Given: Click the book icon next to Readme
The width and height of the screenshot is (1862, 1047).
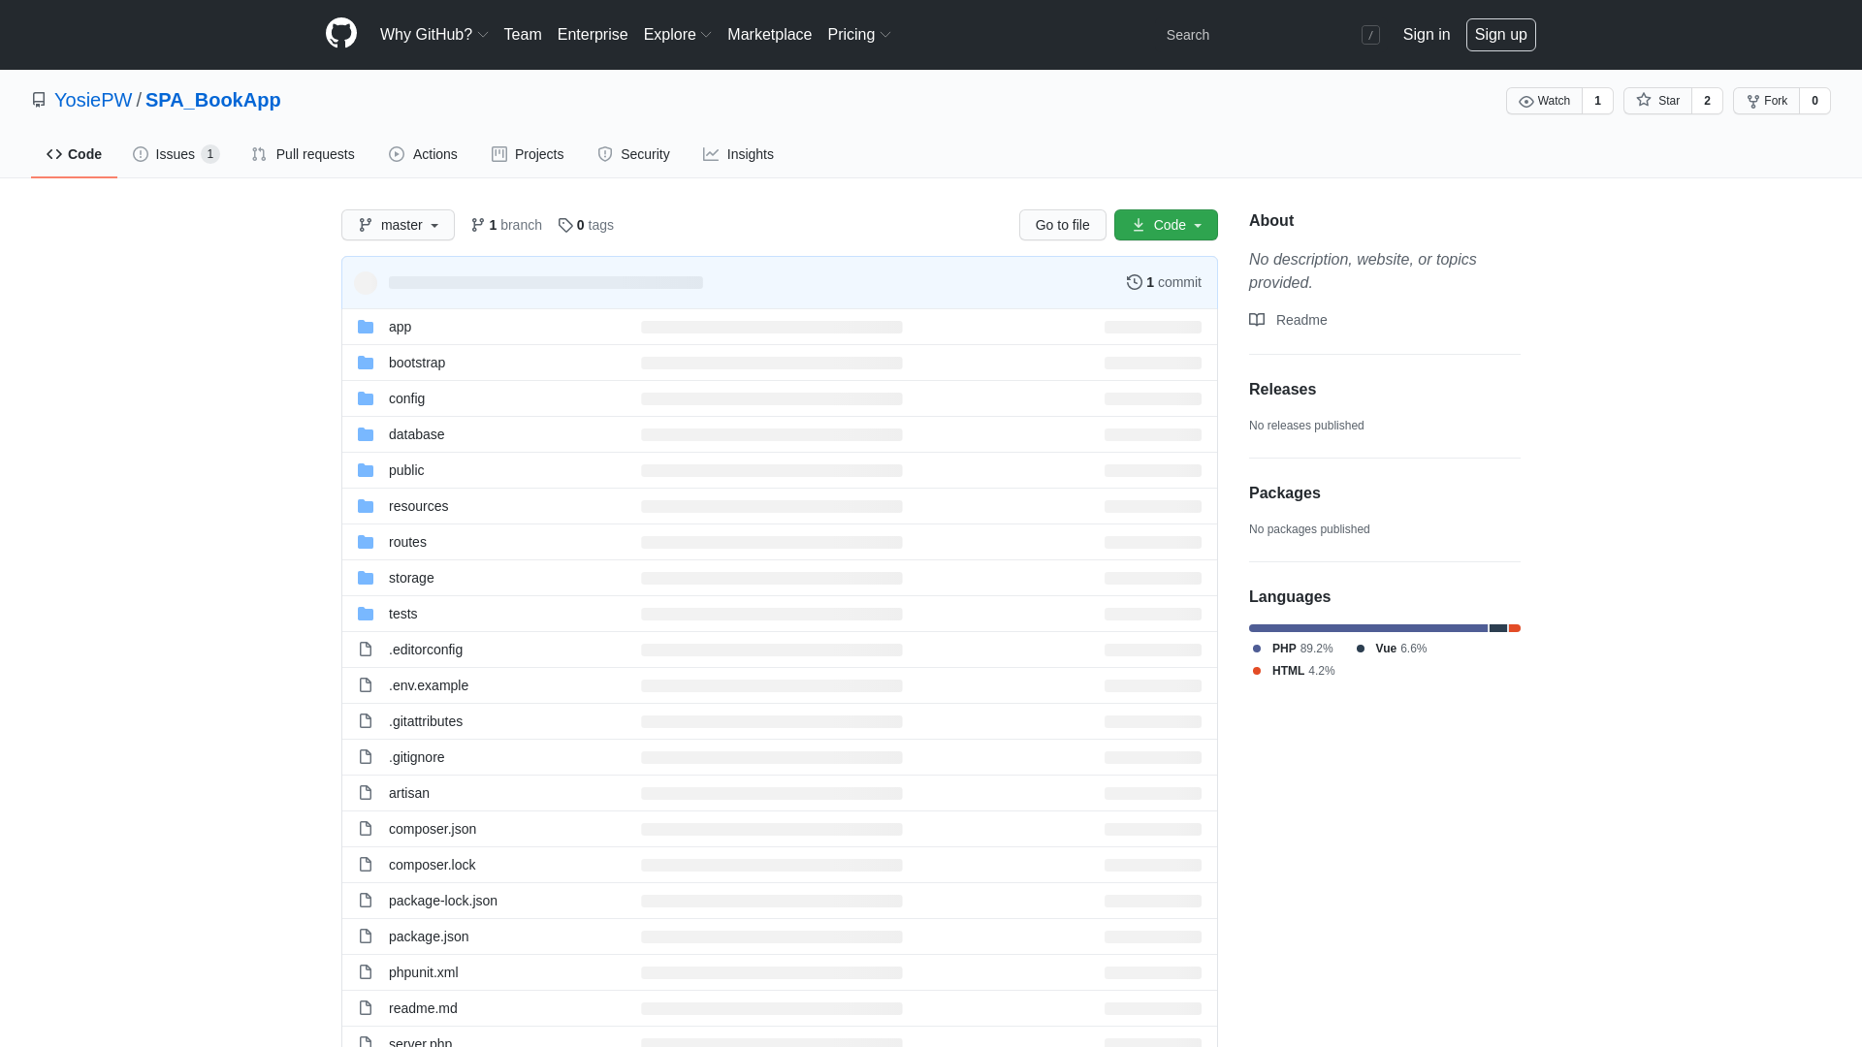Looking at the screenshot, I should click(1257, 320).
